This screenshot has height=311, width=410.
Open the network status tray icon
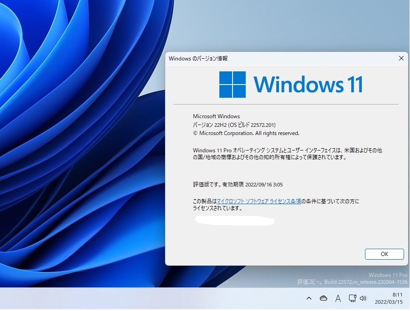(352, 298)
